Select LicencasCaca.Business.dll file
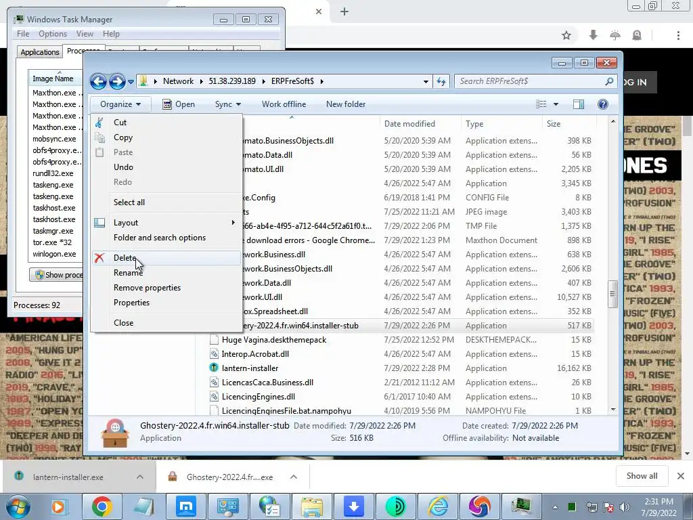 click(268, 383)
